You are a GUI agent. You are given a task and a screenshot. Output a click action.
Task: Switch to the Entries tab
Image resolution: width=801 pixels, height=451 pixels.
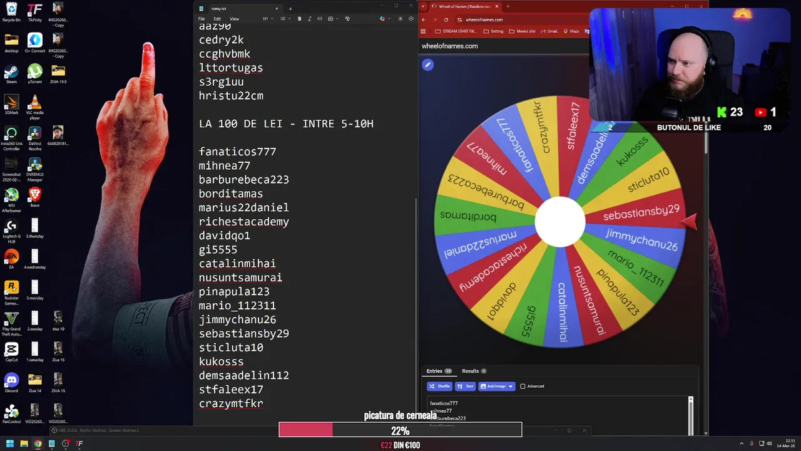(439, 371)
